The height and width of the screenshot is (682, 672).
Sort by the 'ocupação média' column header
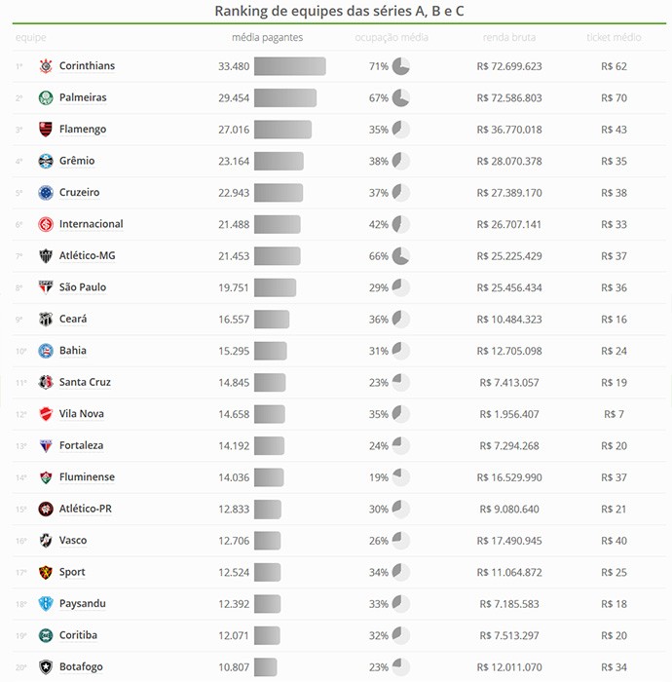click(392, 38)
